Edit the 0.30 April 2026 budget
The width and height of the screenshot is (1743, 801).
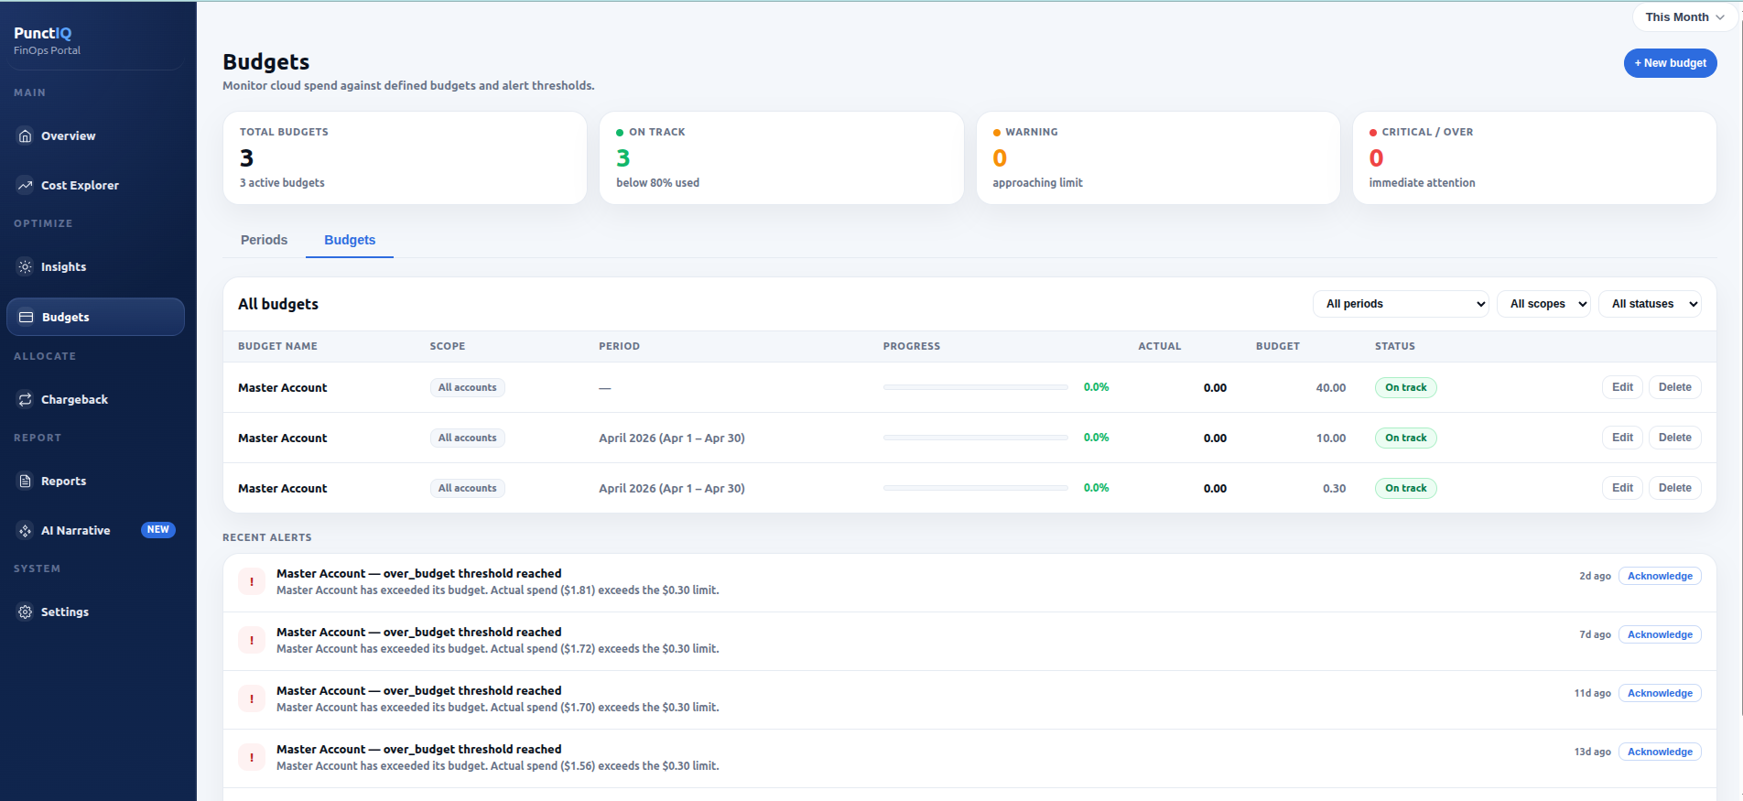click(1622, 488)
